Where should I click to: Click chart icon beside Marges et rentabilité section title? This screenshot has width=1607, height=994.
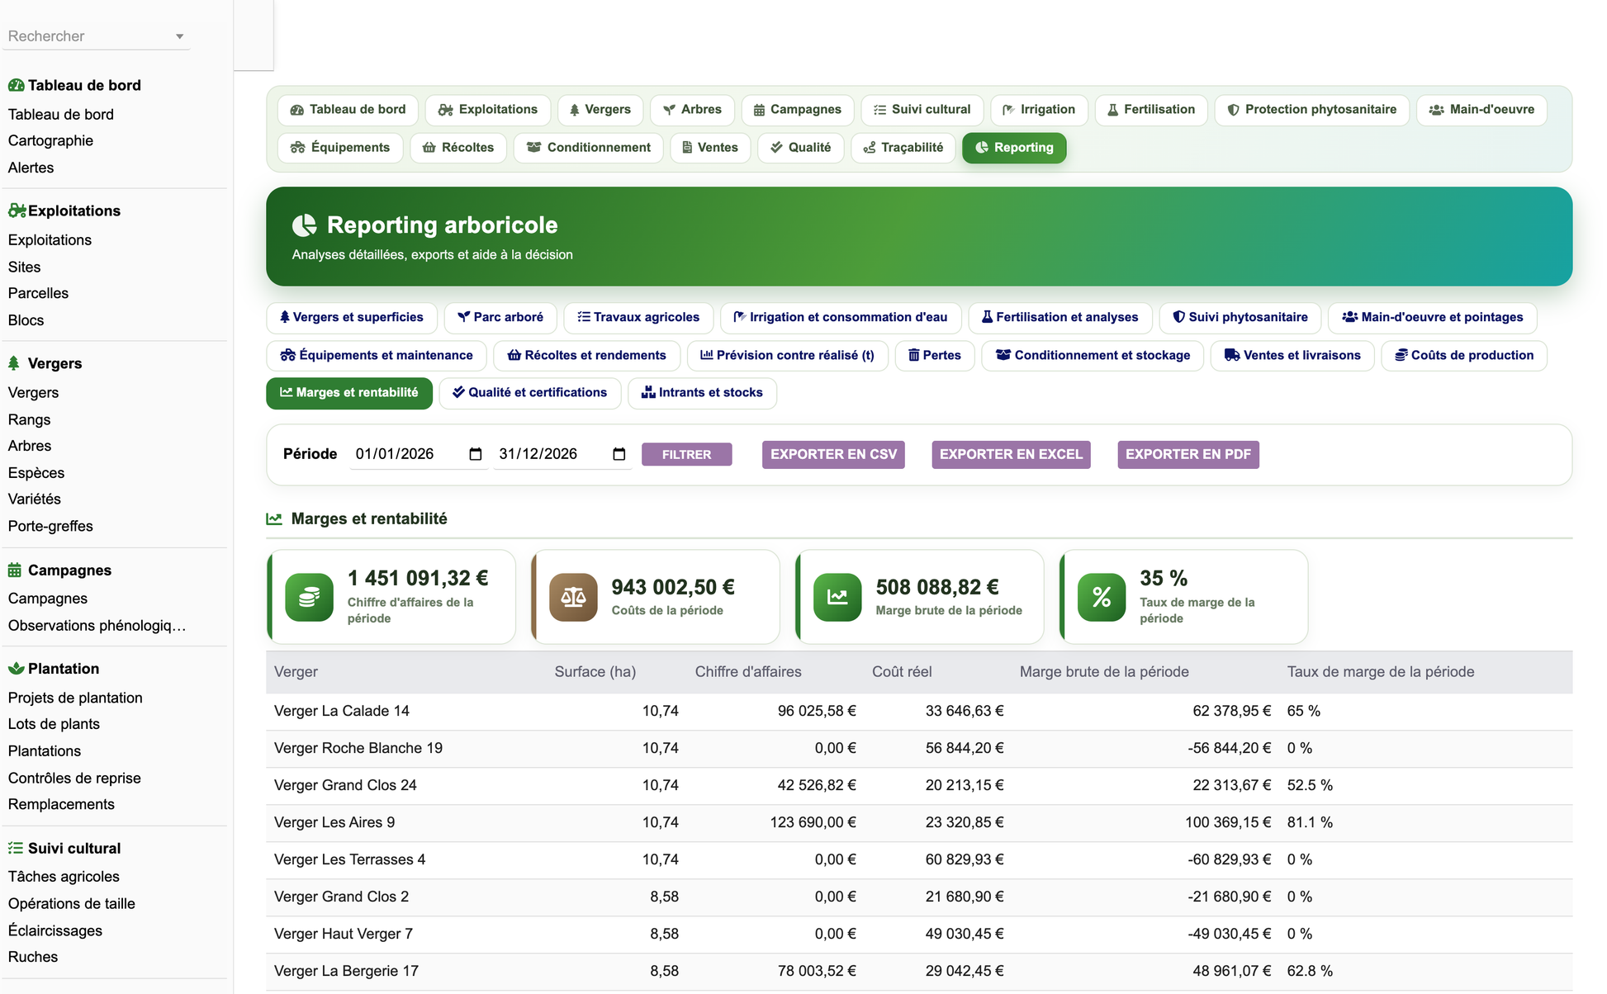[x=274, y=519]
